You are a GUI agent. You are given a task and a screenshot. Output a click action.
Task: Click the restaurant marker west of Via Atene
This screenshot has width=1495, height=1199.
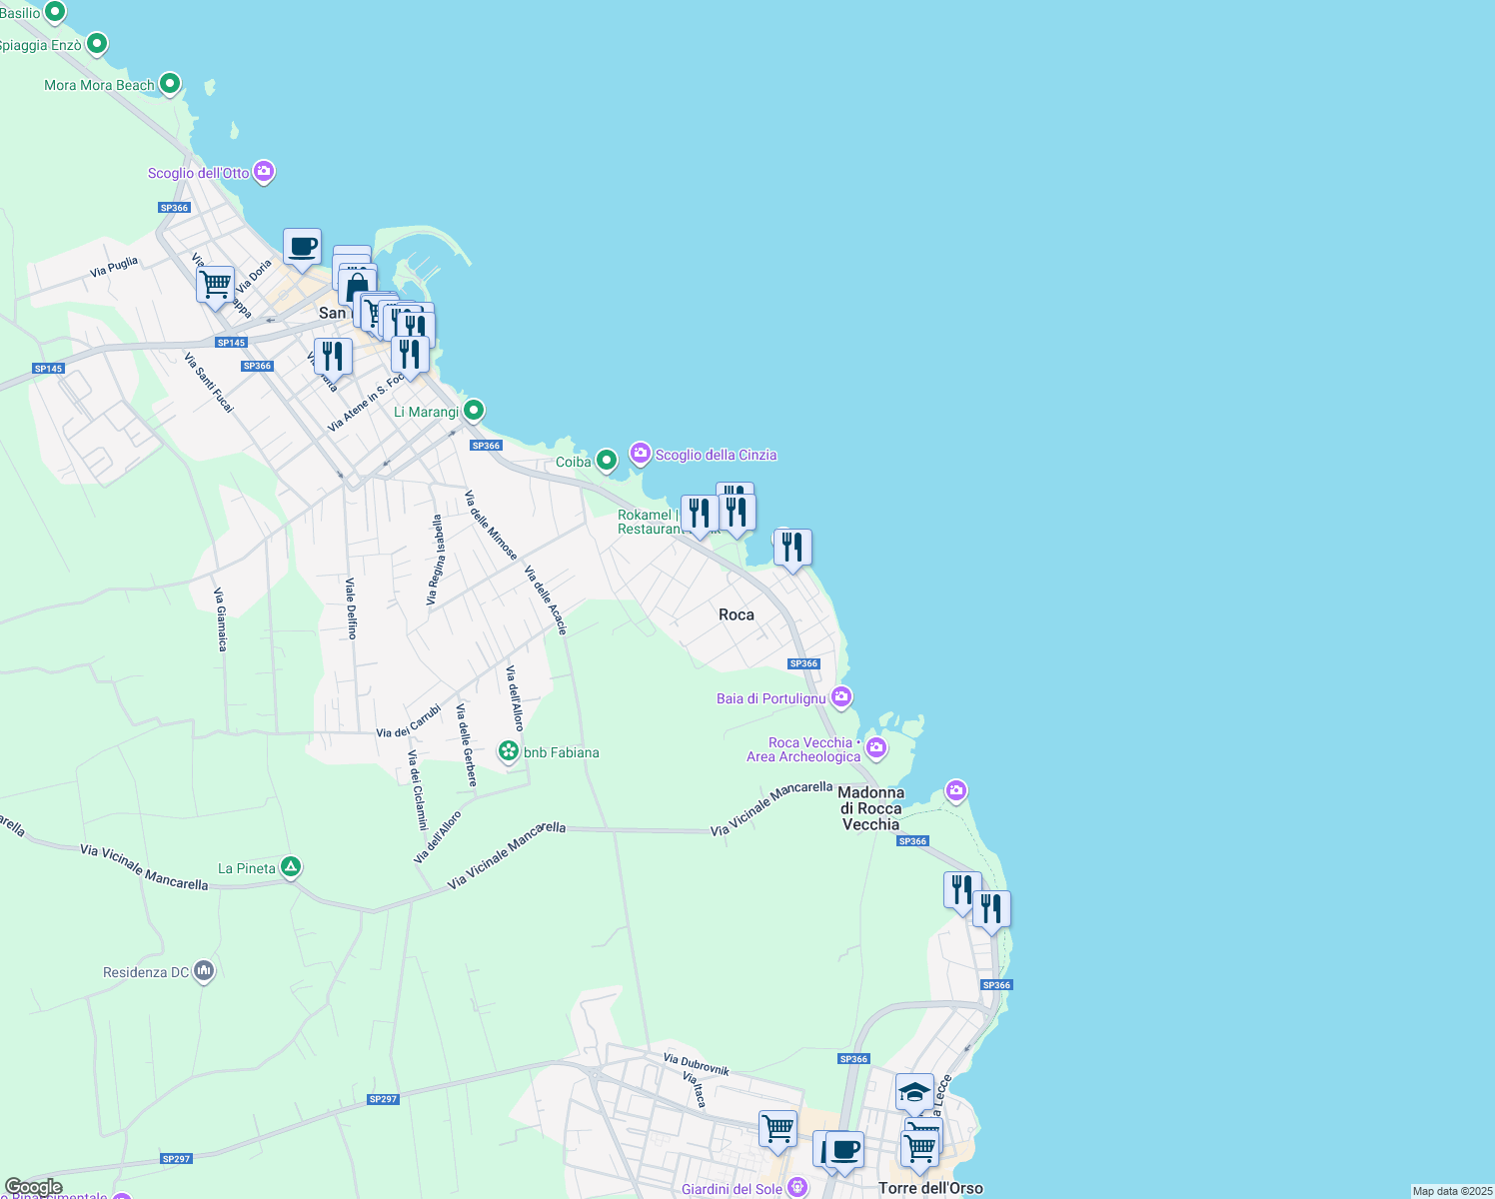pyautogui.click(x=333, y=359)
